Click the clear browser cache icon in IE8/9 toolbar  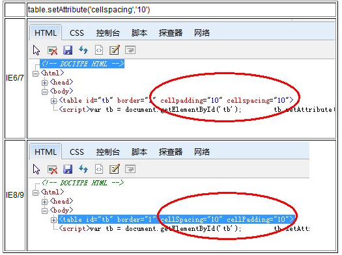tap(52, 169)
